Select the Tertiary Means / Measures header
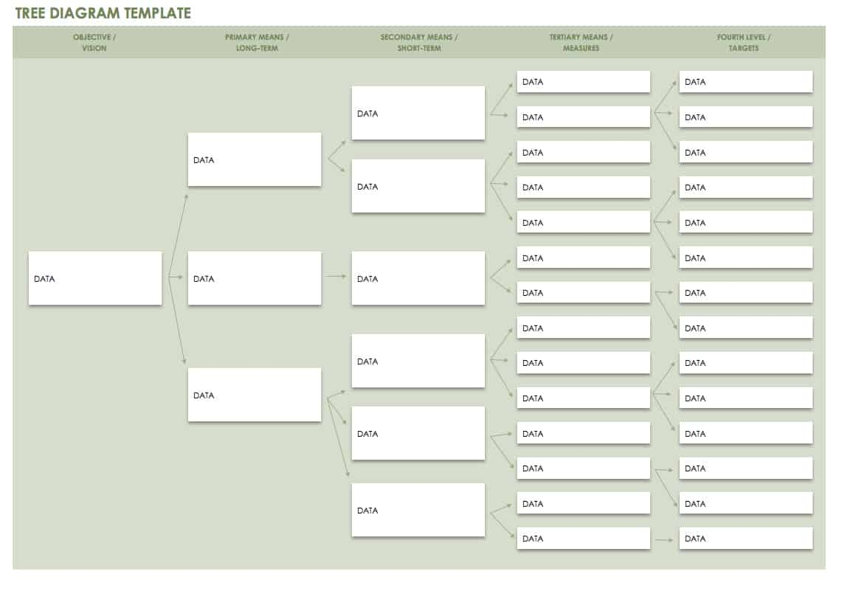The height and width of the screenshot is (591, 842). [581, 43]
